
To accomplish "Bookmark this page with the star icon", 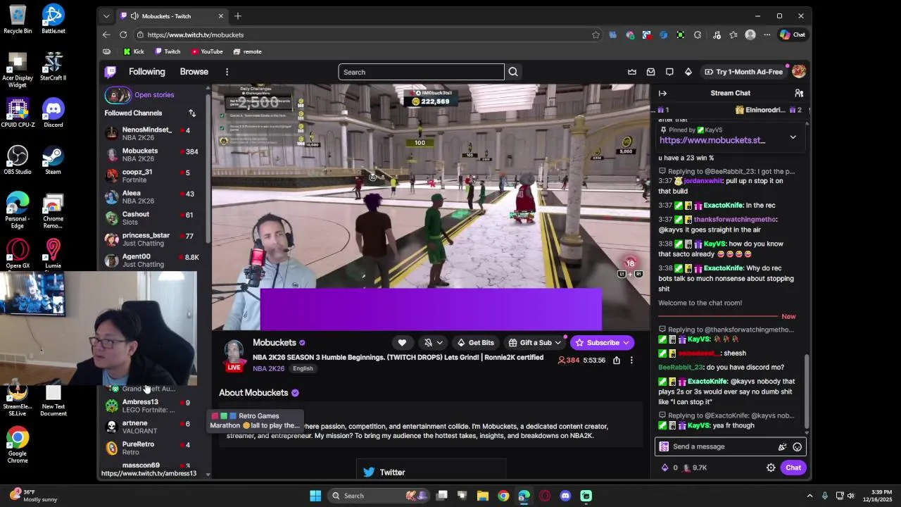I will click(596, 35).
